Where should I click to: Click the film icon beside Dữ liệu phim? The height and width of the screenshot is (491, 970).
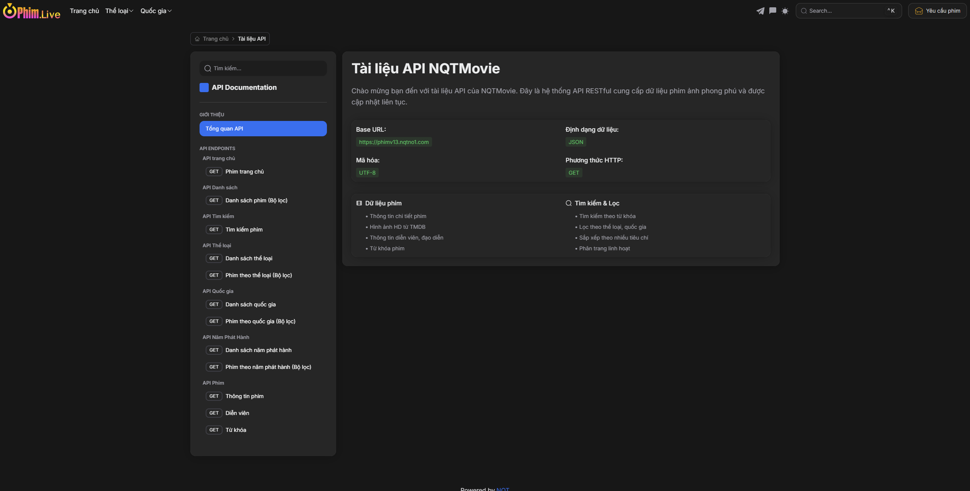359,203
